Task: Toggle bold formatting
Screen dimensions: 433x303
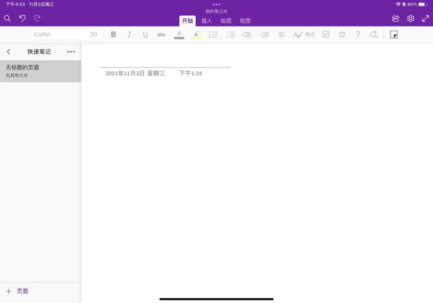Action: [113, 35]
